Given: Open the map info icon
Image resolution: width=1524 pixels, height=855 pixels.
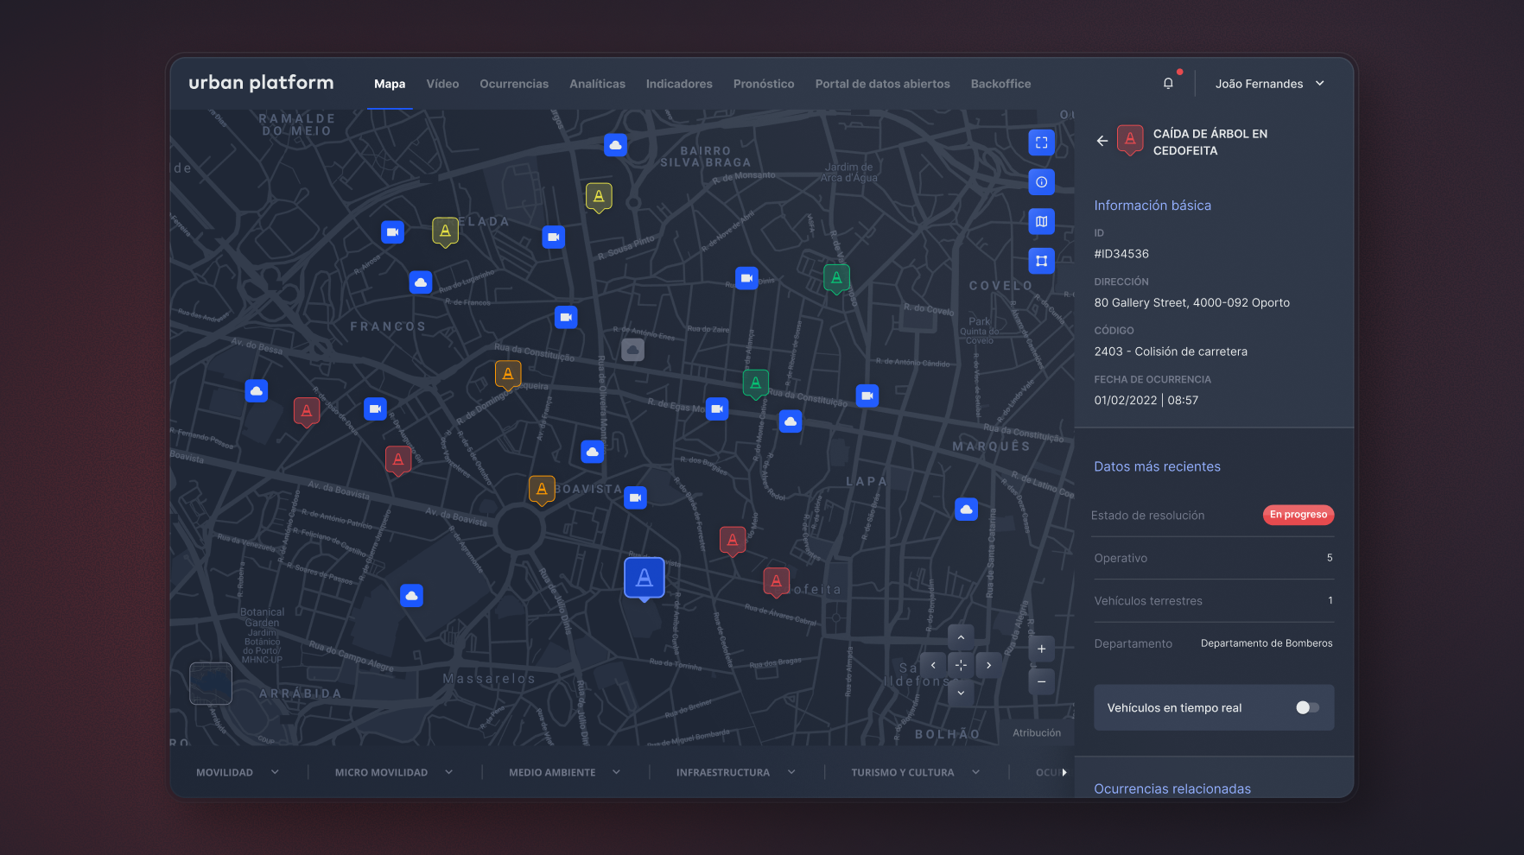Looking at the screenshot, I should pos(1041,182).
